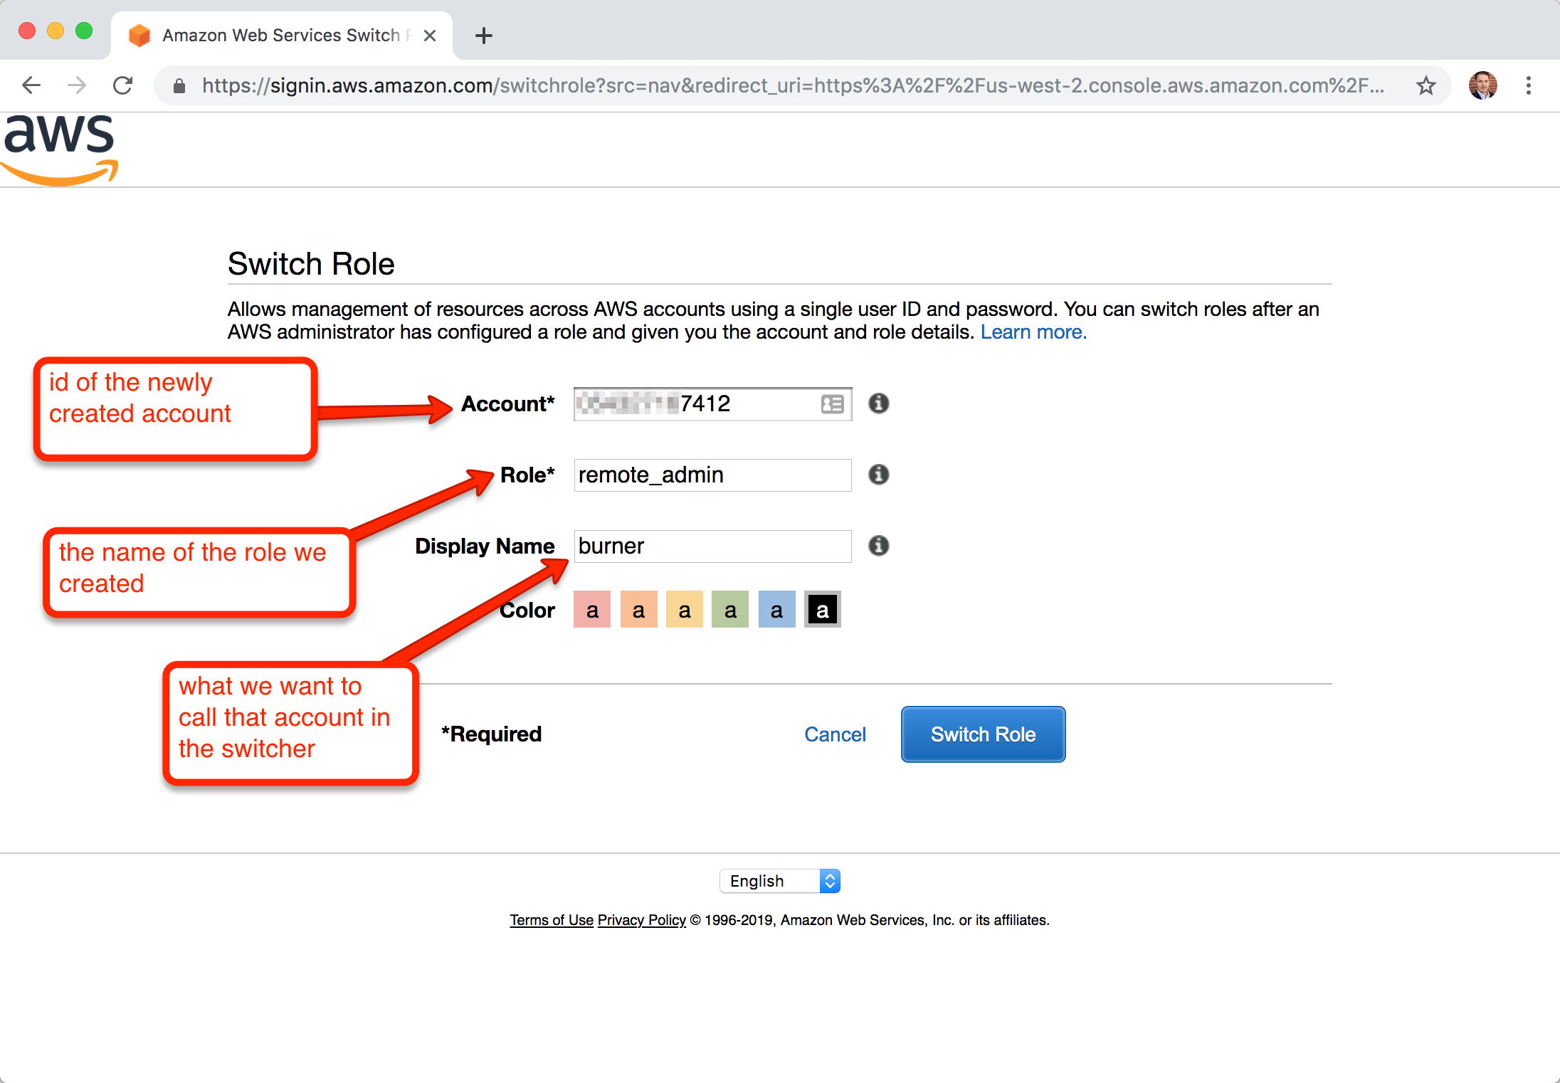Image resolution: width=1560 pixels, height=1083 pixels.
Task: Click the user profile avatar in the toolbar
Action: coord(1482,86)
